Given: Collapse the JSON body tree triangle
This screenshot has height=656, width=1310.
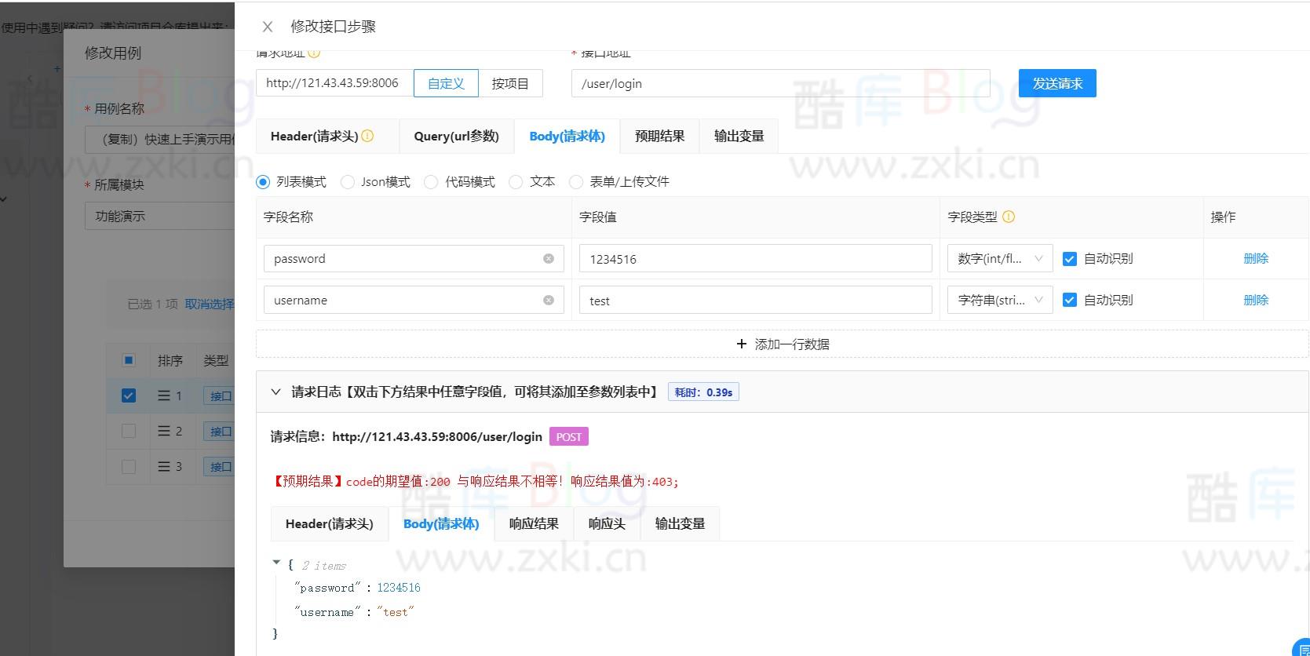Looking at the screenshot, I should click(x=276, y=563).
